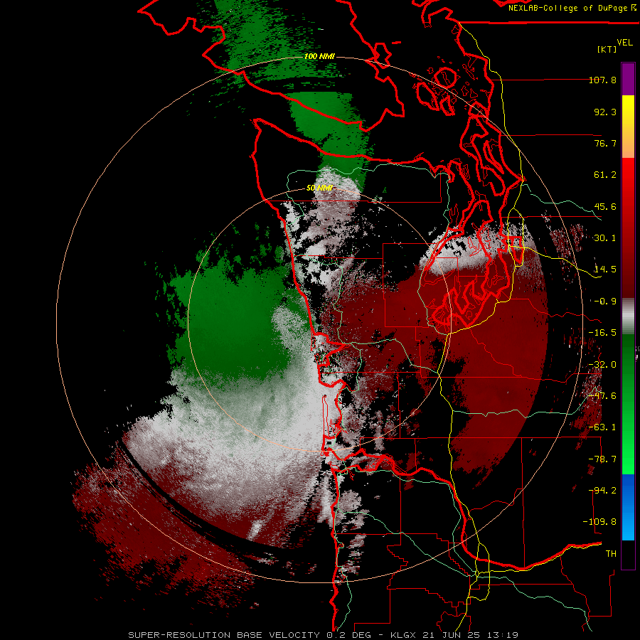
Task: Click the [KT] units label
Action: click(607, 49)
